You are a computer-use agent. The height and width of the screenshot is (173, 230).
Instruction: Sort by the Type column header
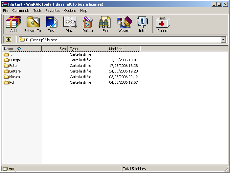coord(88,49)
